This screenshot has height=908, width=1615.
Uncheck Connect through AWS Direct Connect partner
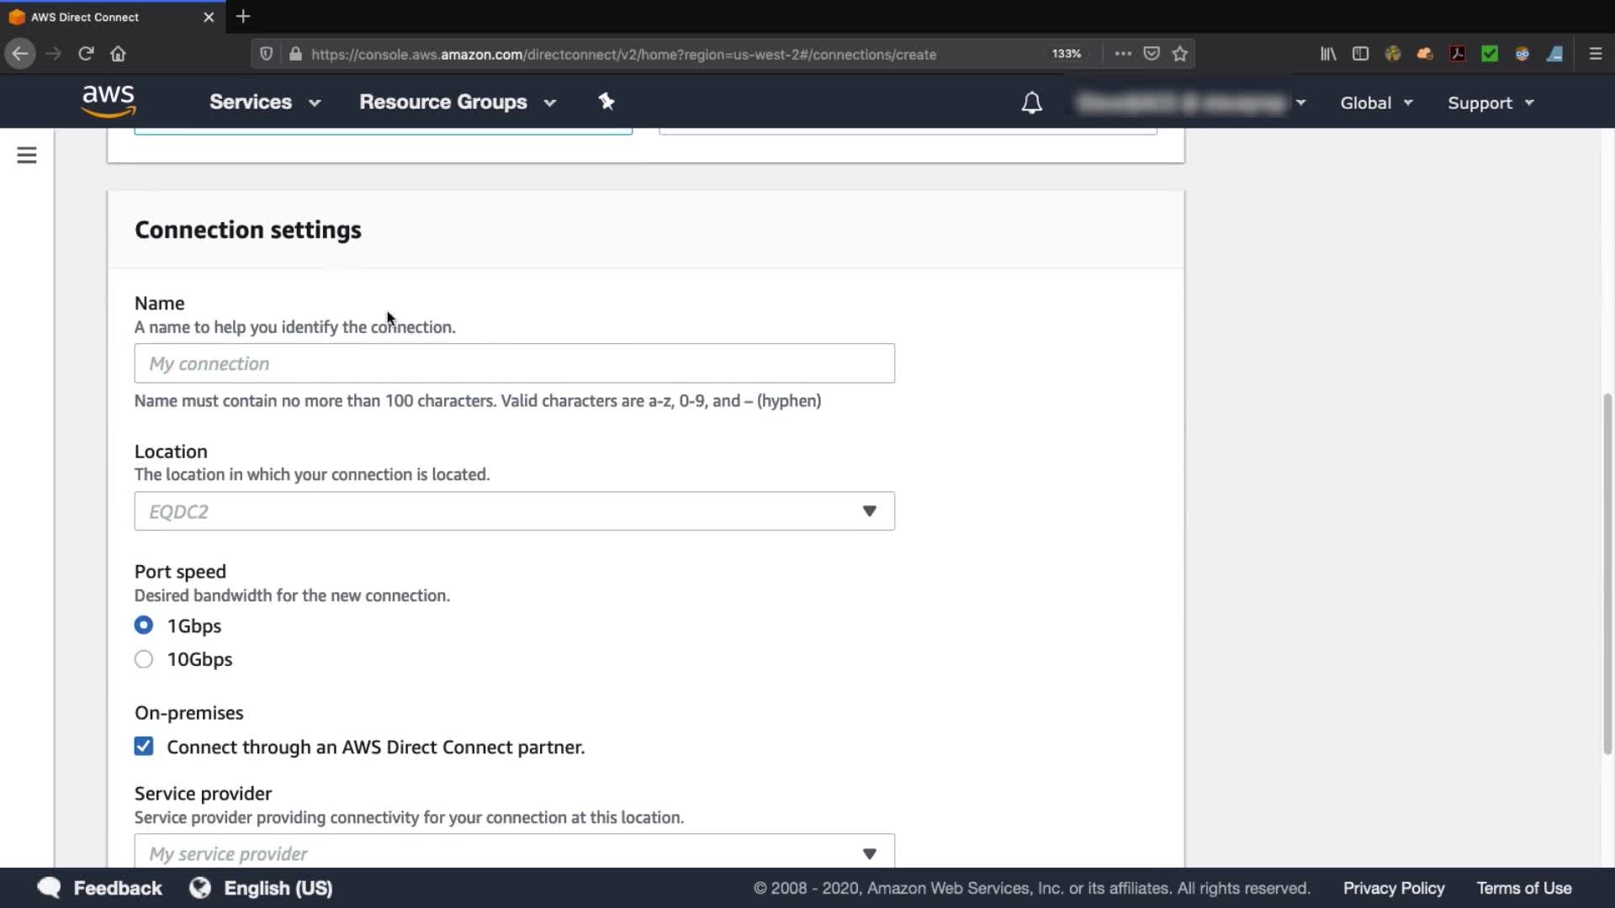[x=144, y=747]
